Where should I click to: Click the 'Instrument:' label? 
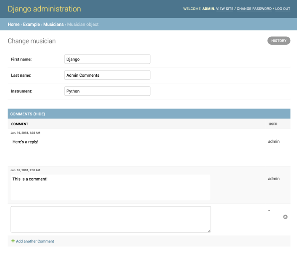[22, 91]
